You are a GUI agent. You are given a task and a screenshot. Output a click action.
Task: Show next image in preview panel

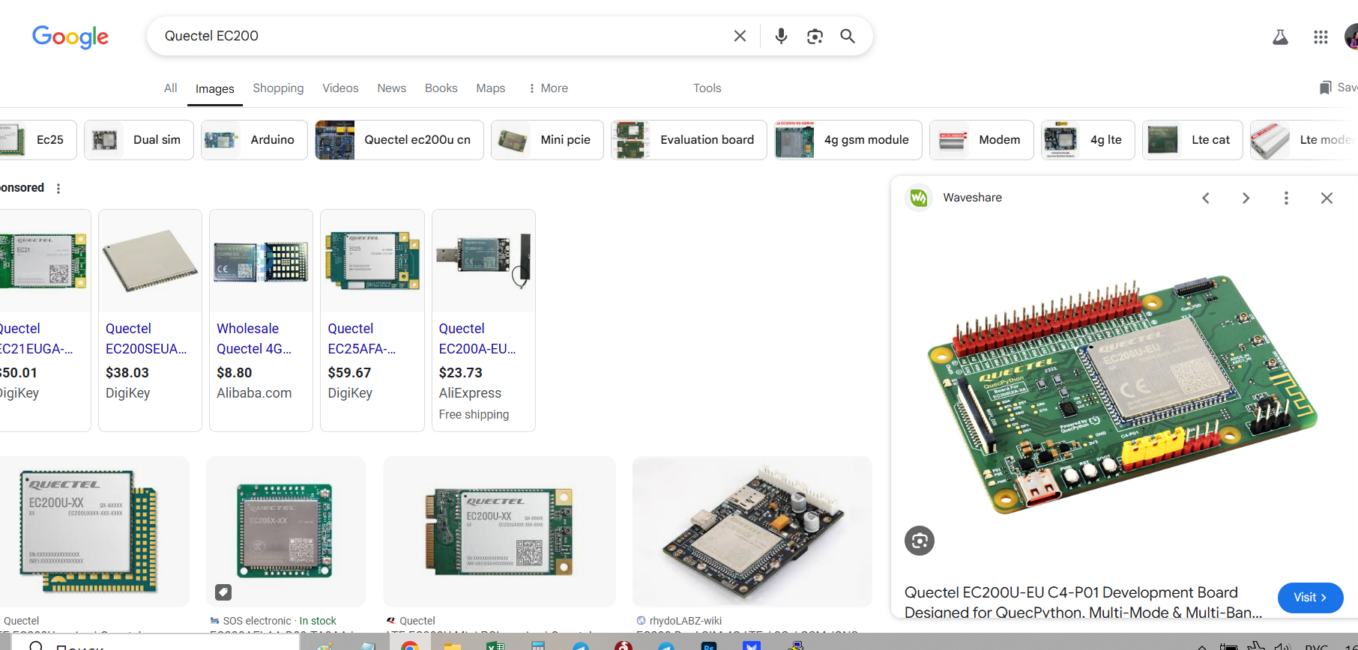click(x=1246, y=198)
